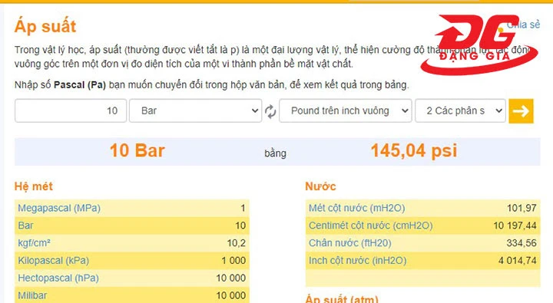Image resolution: width=553 pixels, height=303 pixels.
Task: Click the 1 000 value in Kilopascal row
Action: point(233,261)
